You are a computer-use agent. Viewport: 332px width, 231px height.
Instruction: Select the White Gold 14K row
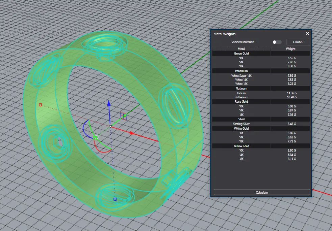[x=261, y=137]
